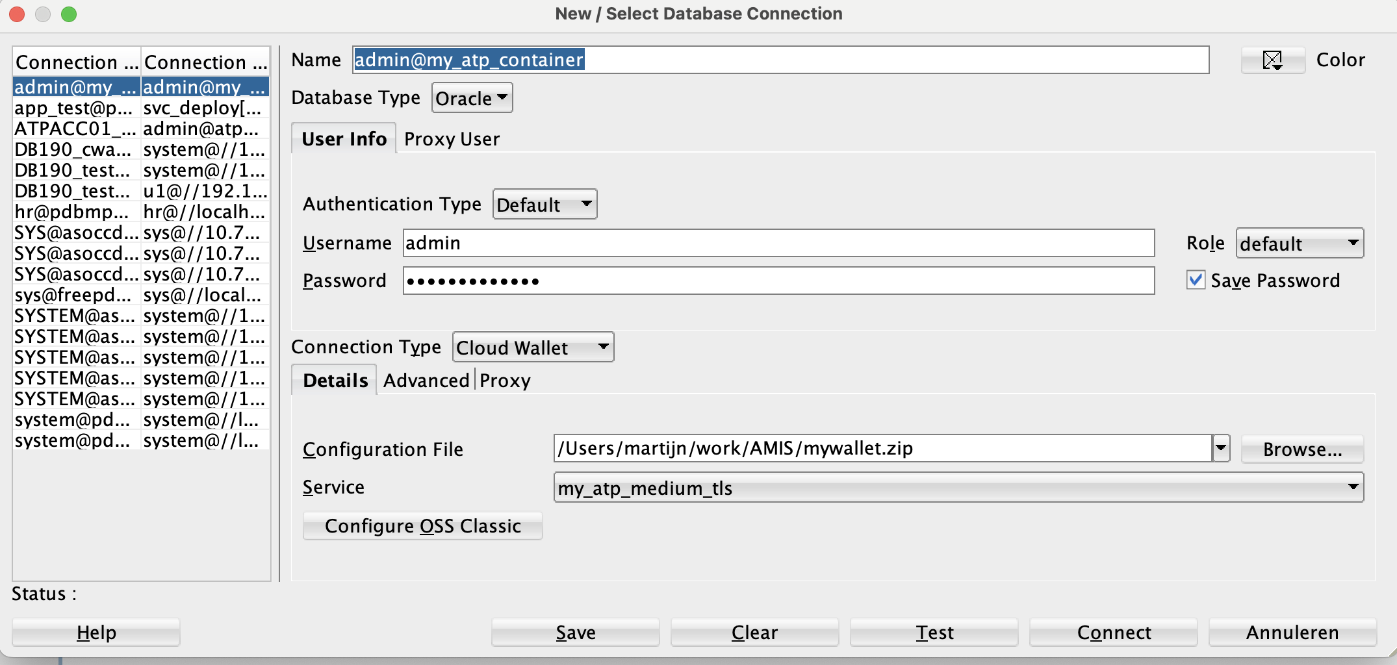
Task: Open the Service dropdown
Action: (x=1353, y=488)
